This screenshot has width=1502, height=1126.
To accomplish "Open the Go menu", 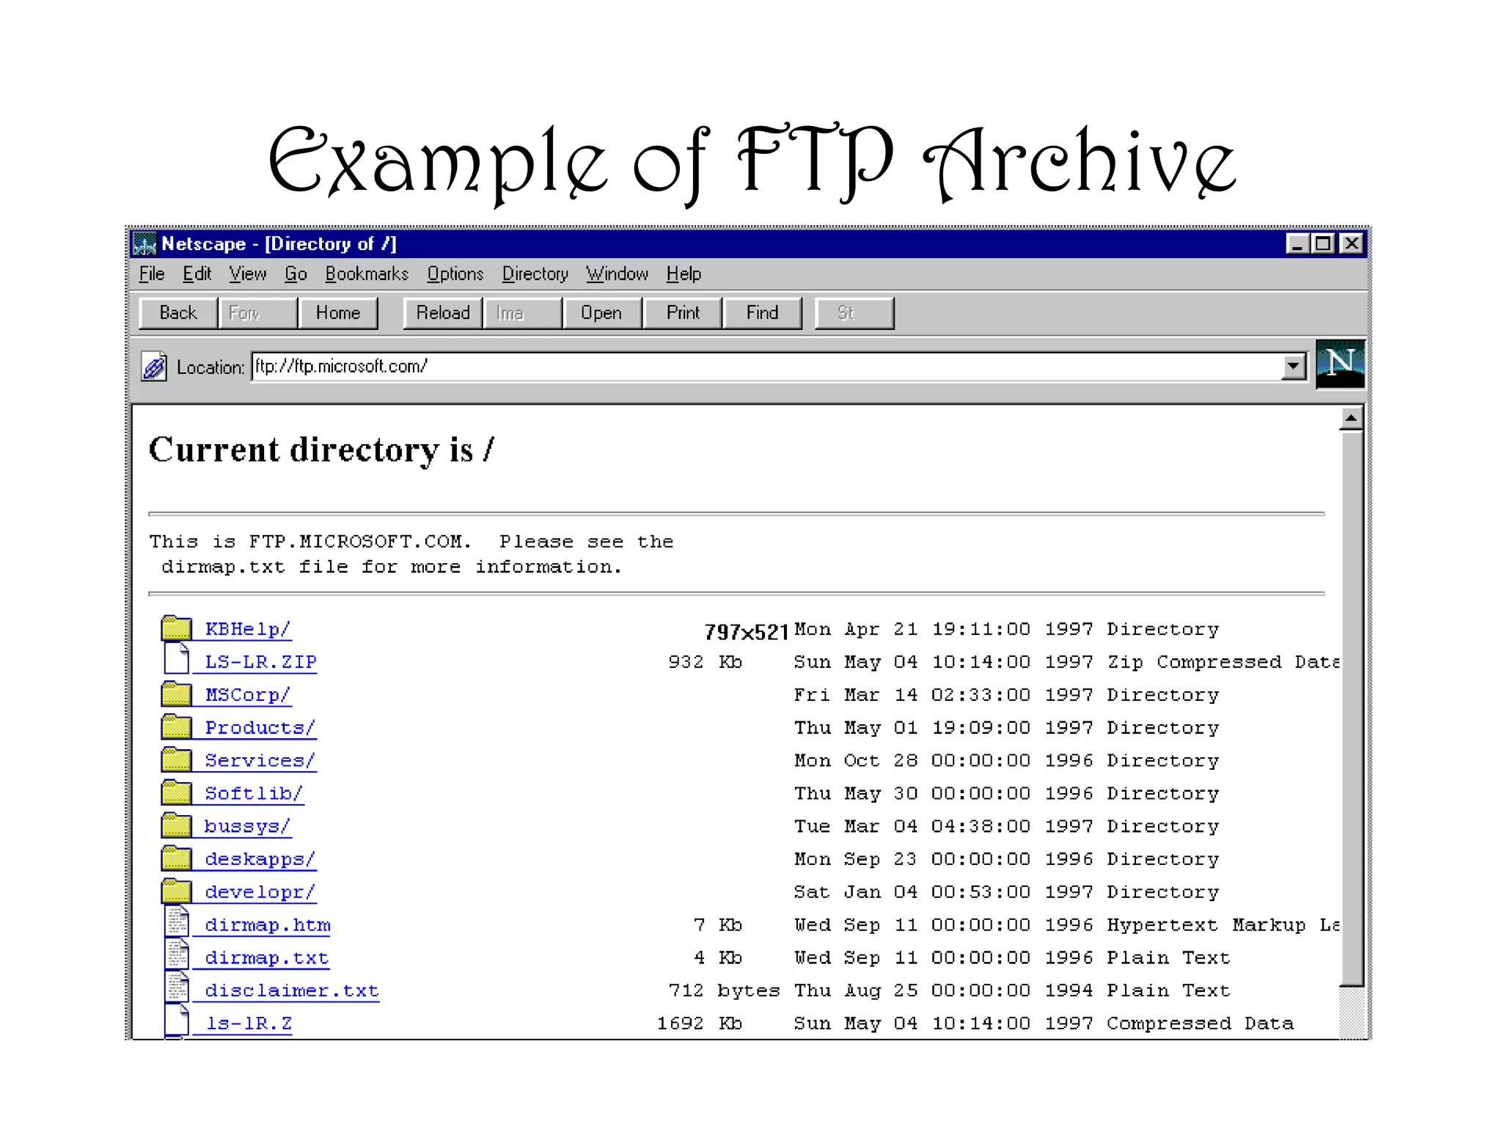I will coord(296,273).
